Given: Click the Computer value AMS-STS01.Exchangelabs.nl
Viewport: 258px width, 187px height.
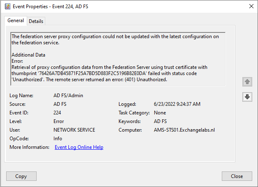Looking at the screenshot, I should (184, 130).
